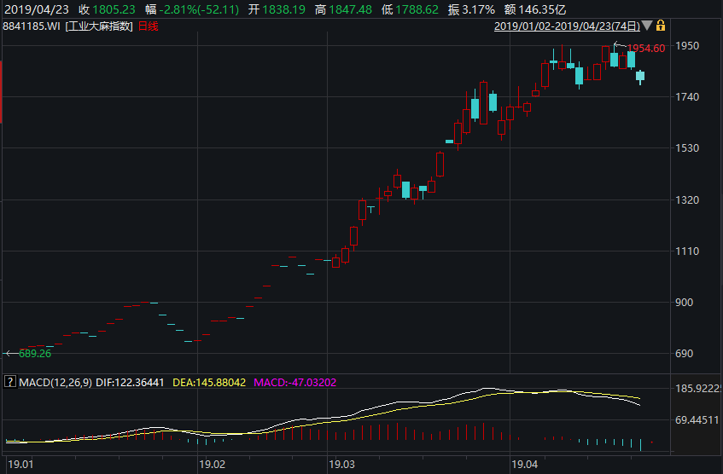Select the 日线 period label

pos(148,26)
